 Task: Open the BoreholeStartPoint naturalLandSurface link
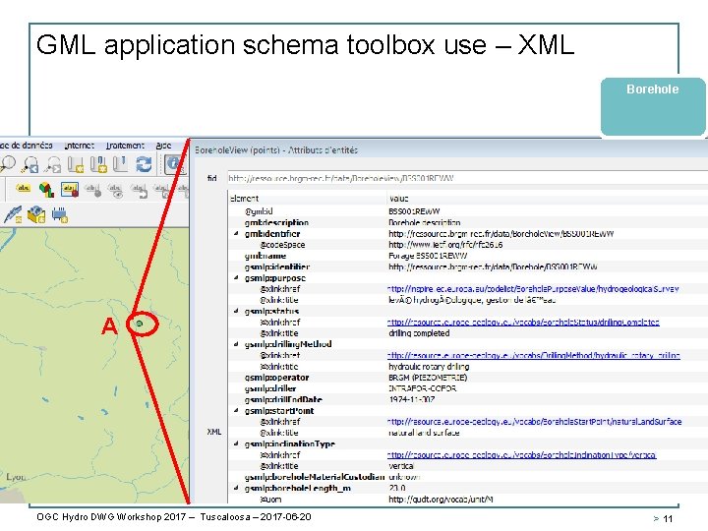coord(535,422)
